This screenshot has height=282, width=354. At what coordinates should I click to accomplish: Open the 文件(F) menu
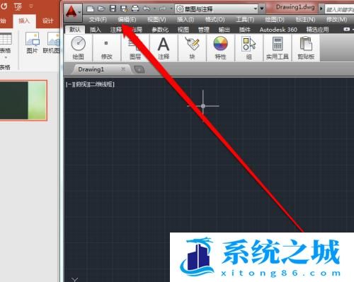click(98, 20)
